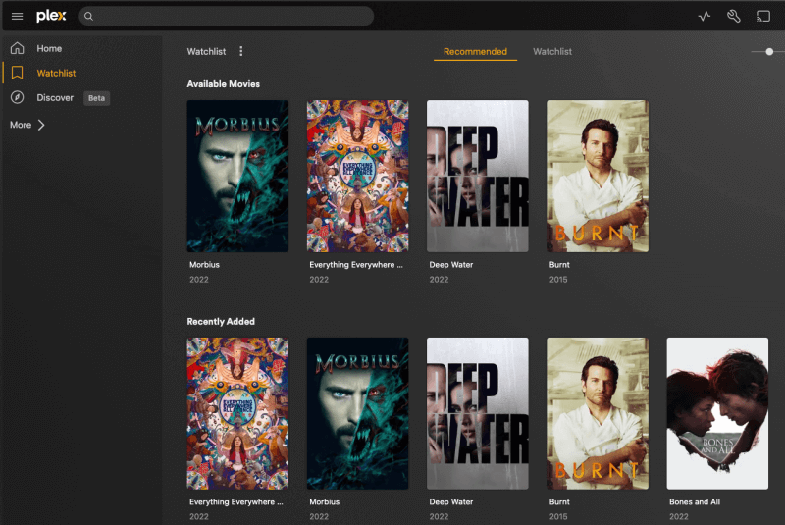The image size is (785, 525).
Task: Focus the search input field
Action: [x=227, y=16]
